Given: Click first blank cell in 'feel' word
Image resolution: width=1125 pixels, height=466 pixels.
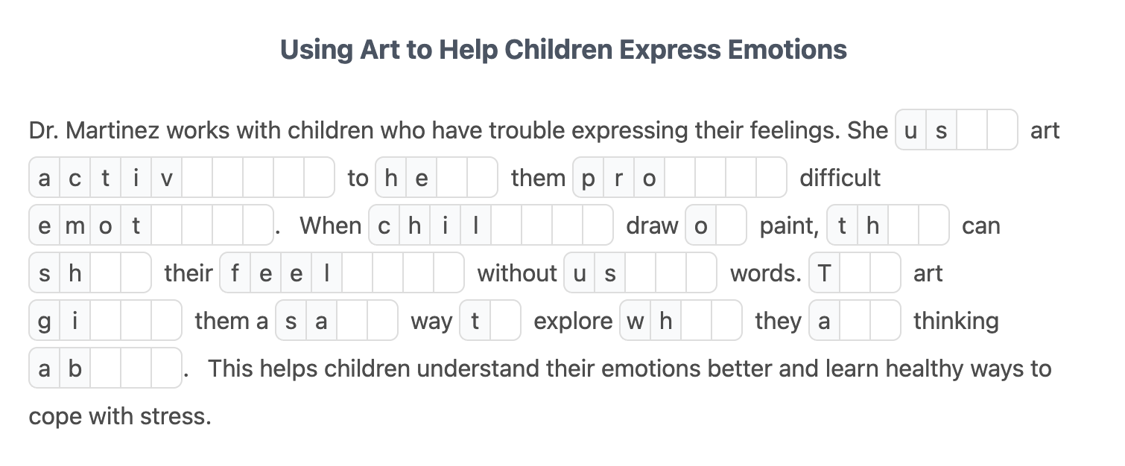Looking at the screenshot, I should [x=356, y=273].
